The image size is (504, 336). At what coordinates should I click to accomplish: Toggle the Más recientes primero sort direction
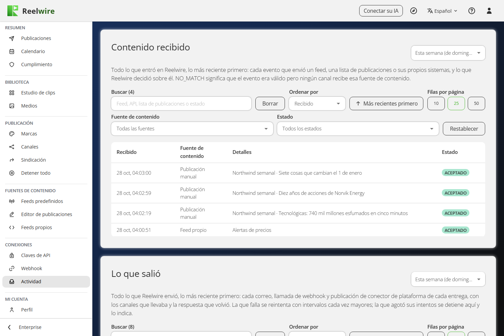[x=386, y=103]
